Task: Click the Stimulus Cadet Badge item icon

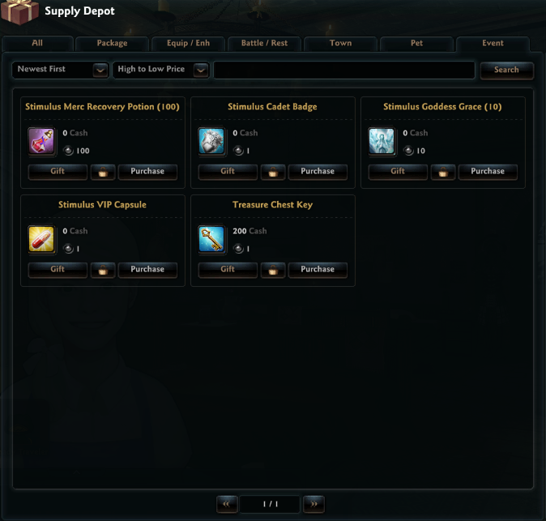Action: click(x=211, y=141)
